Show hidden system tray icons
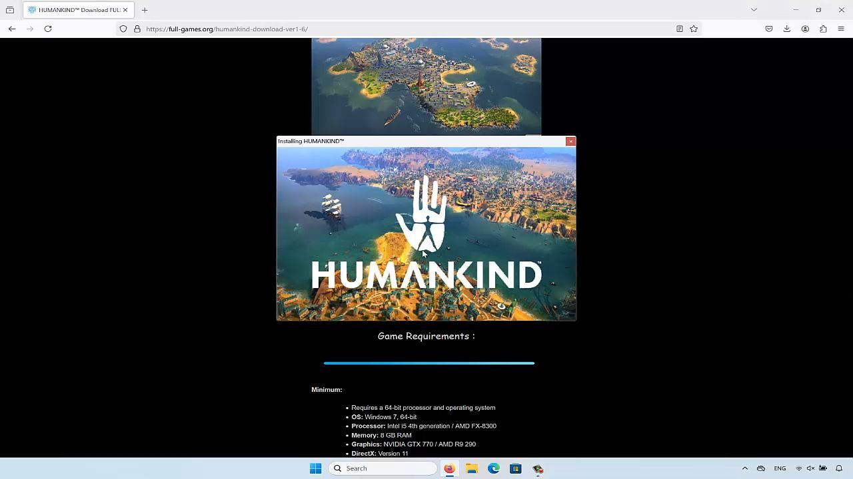This screenshot has width=853, height=479. 745,468
